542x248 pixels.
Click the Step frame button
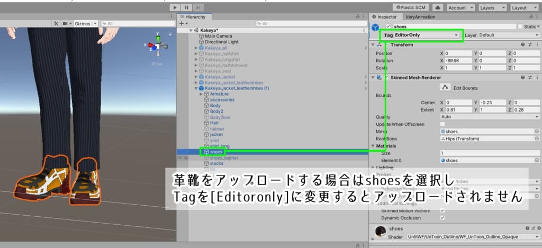(x=198, y=7)
